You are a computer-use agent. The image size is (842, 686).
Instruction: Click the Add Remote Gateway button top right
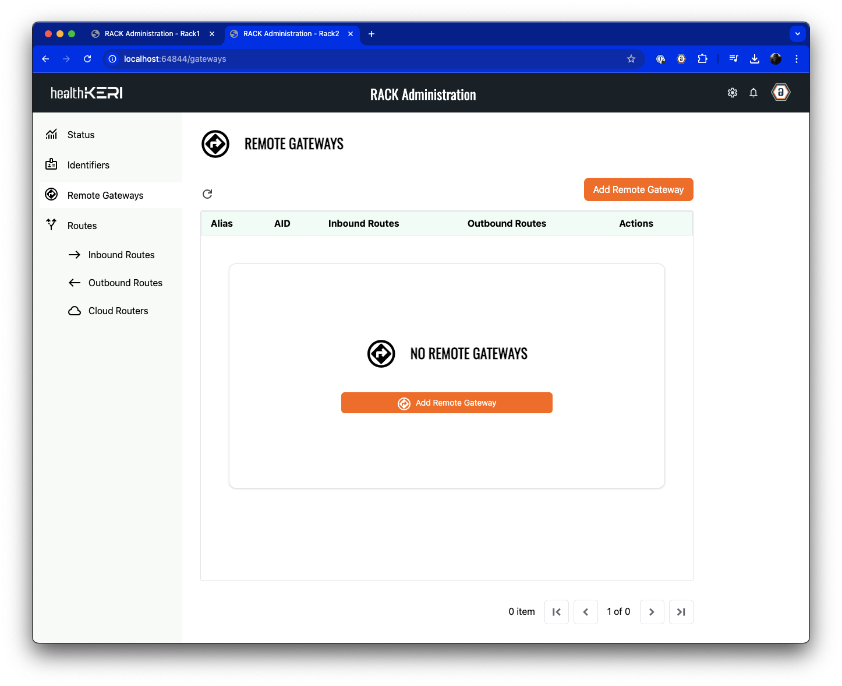[638, 189]
